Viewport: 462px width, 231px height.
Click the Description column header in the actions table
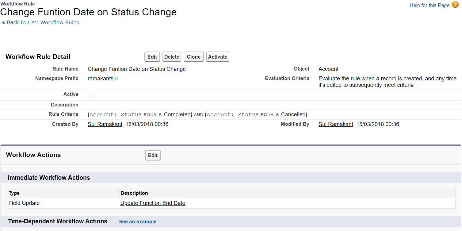coord(134,193)
